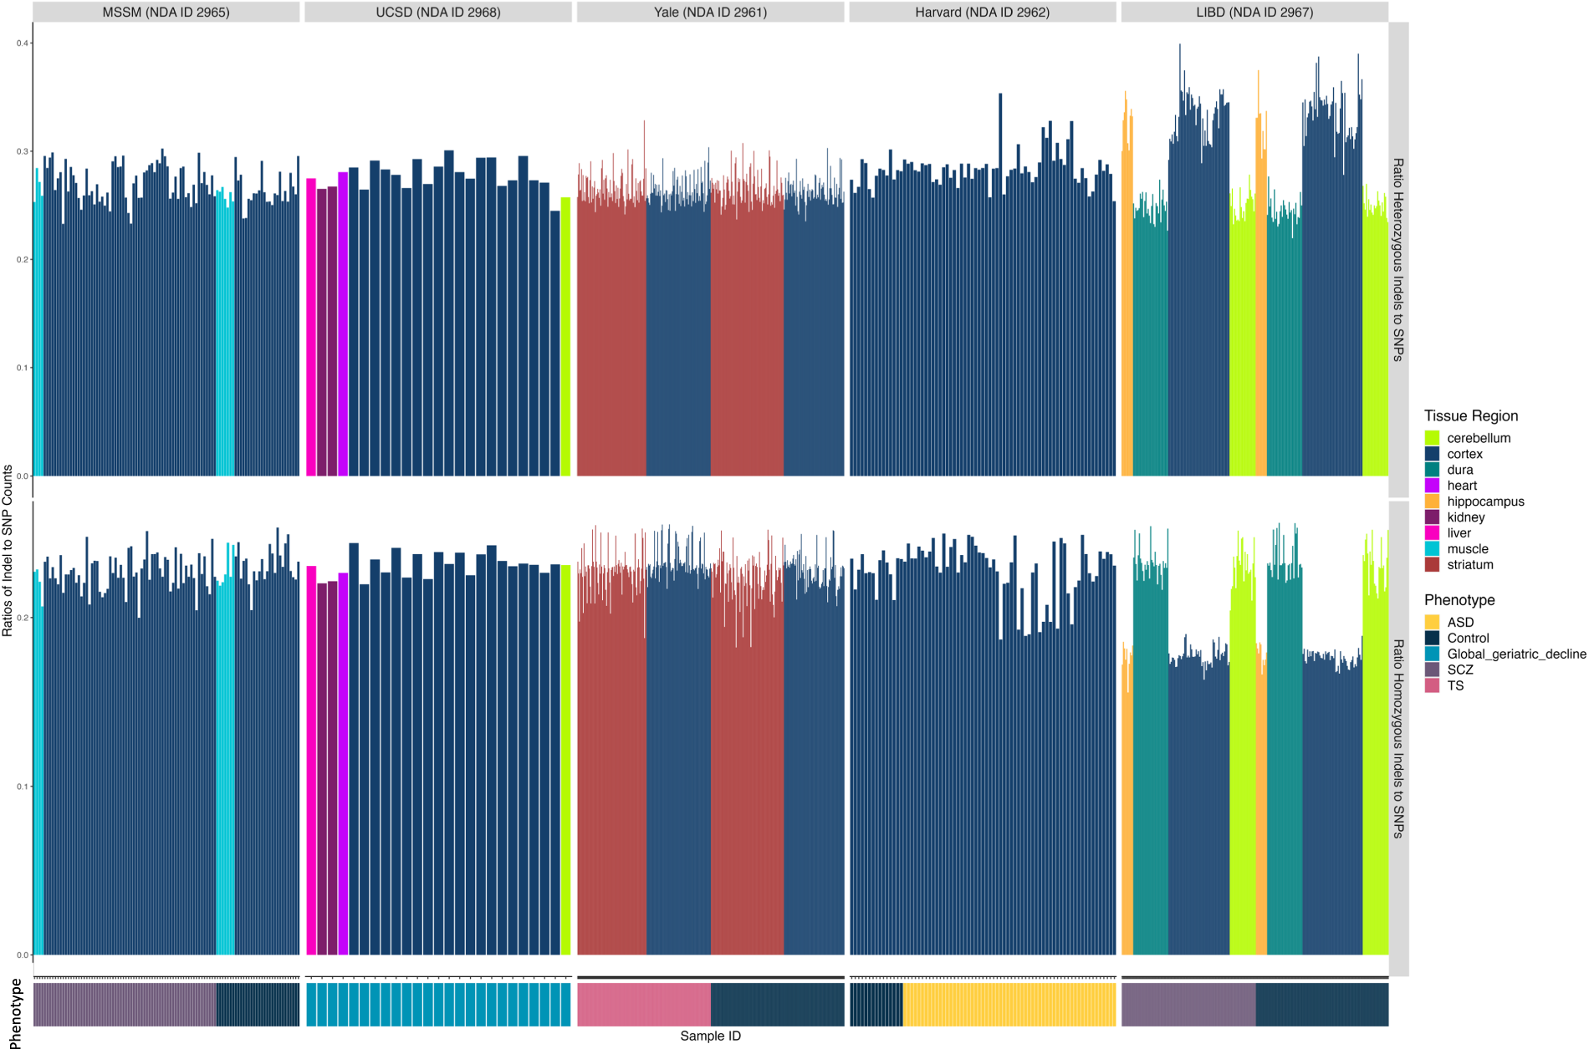Select the muscle legend color swatch
The image size is (1589, 1049).
tap(1432, 549)
